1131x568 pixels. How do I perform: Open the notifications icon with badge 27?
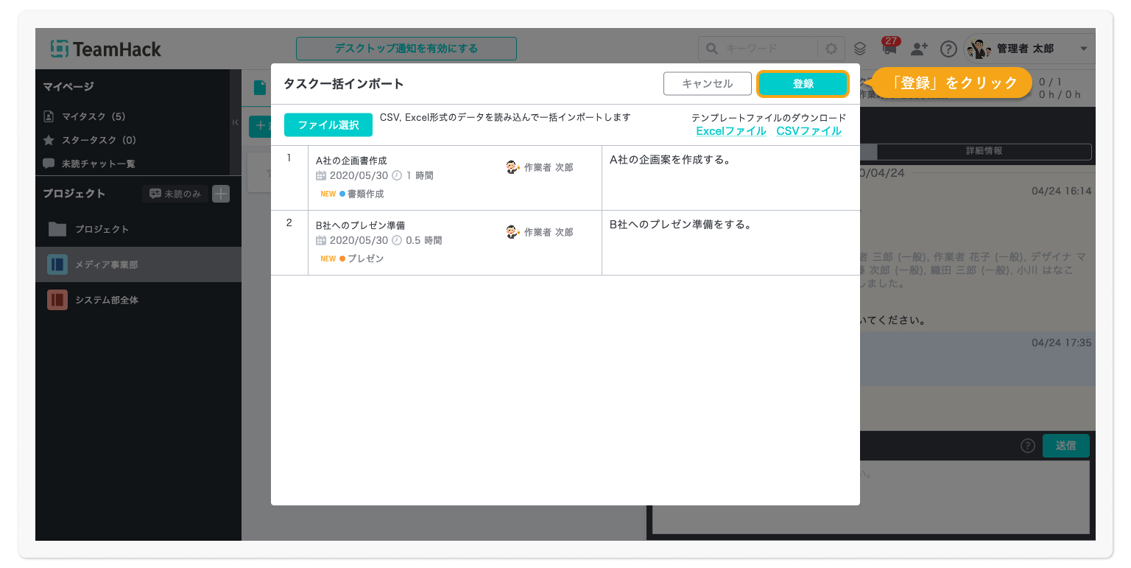(x=889, y=49)
